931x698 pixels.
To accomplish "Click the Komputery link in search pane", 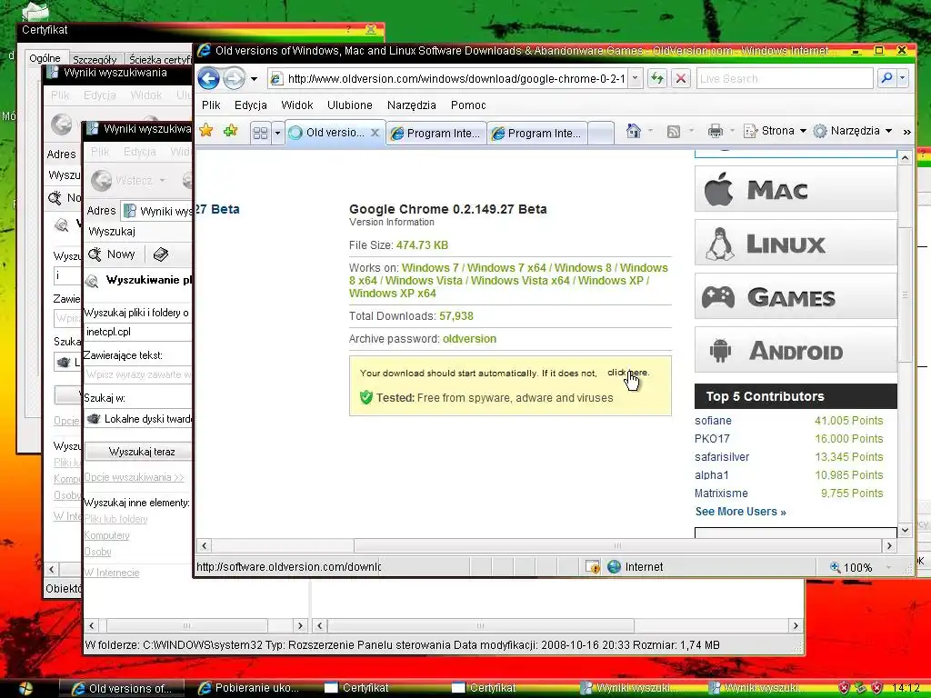I will point(107,535).
